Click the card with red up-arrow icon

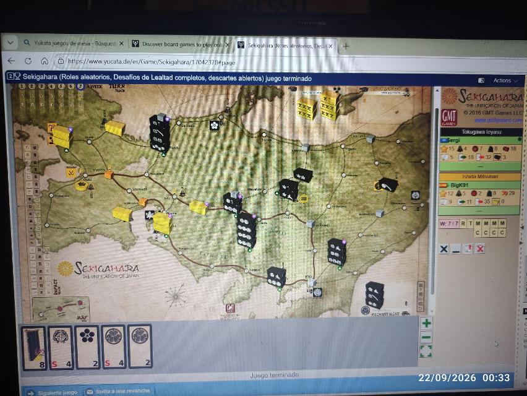468,248
